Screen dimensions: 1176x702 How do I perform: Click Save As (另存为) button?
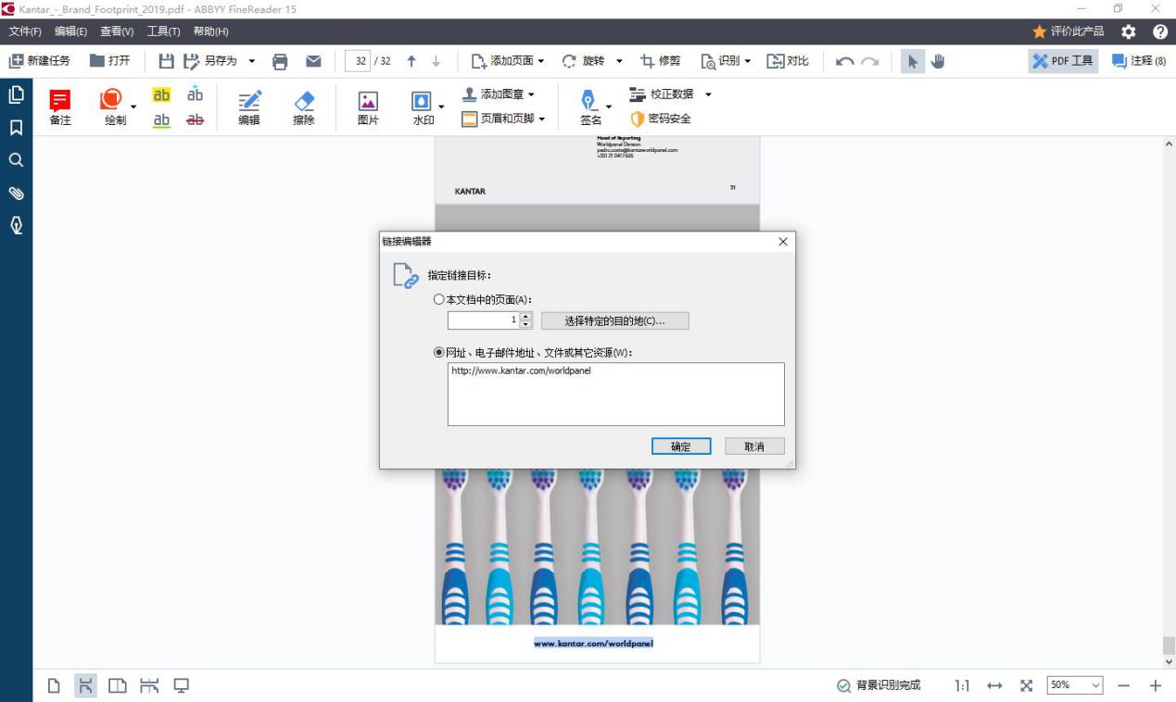coord(210,61)
